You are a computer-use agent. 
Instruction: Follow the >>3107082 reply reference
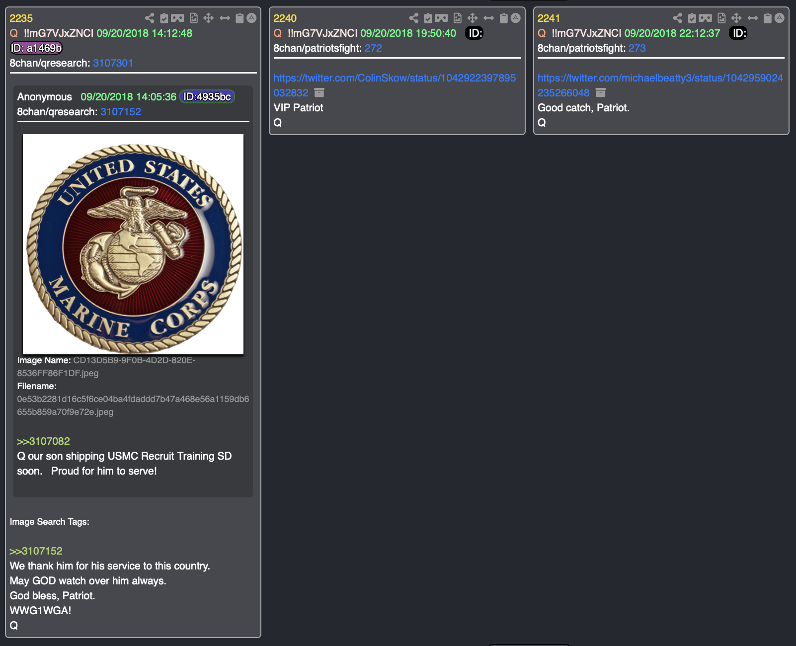coord(43,441)
